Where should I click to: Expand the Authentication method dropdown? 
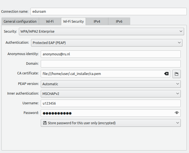click(106, 43)
